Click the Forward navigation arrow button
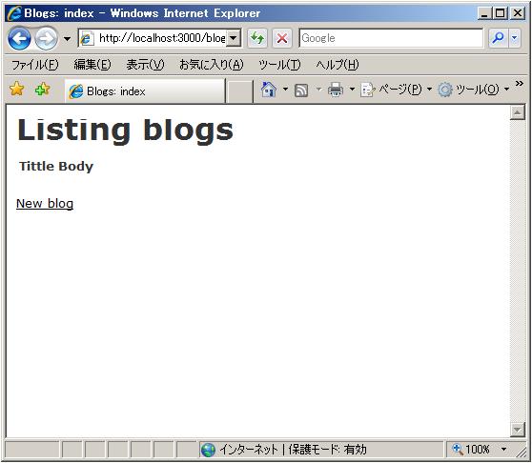Image resolution: width=532 pixels, height=463 pixels. (x=47, y=38)
